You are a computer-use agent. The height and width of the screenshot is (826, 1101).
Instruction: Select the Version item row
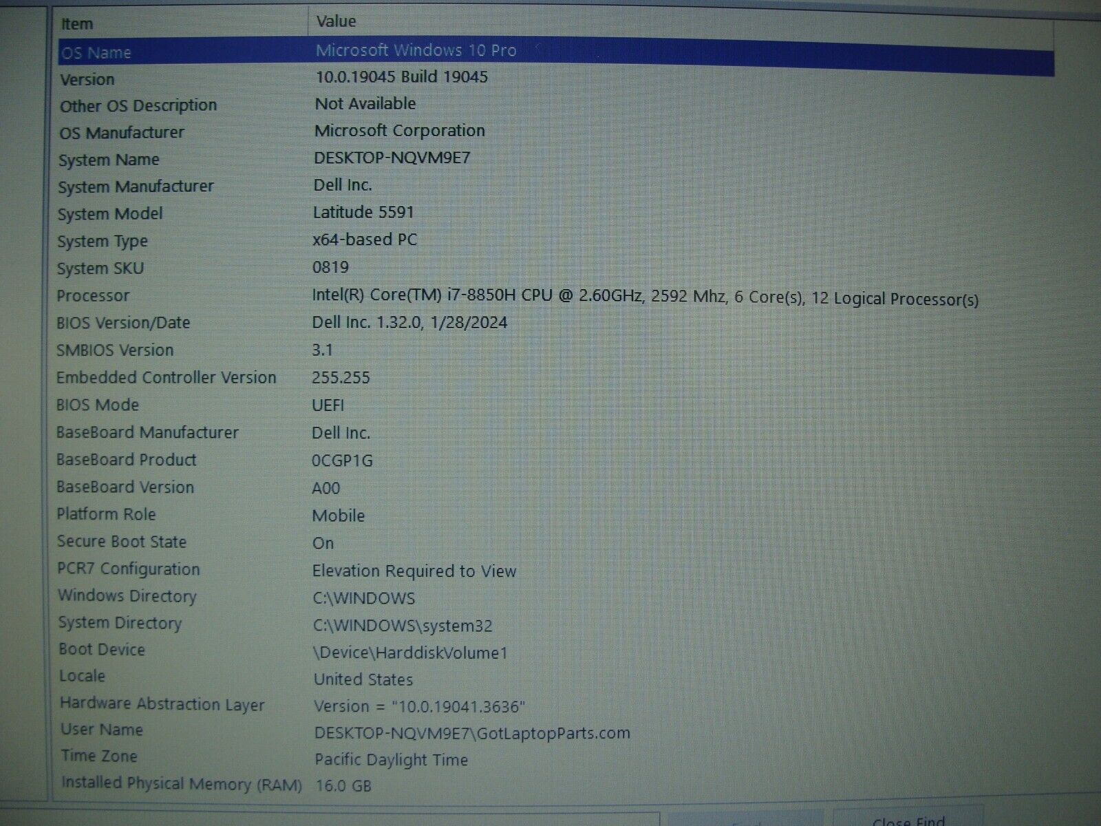(87, 80)
